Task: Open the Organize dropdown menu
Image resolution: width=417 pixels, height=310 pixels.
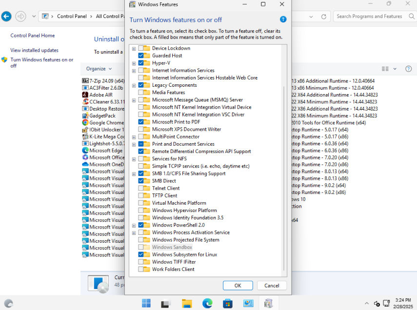Action: pyautogui.click(x=99, y=69)
